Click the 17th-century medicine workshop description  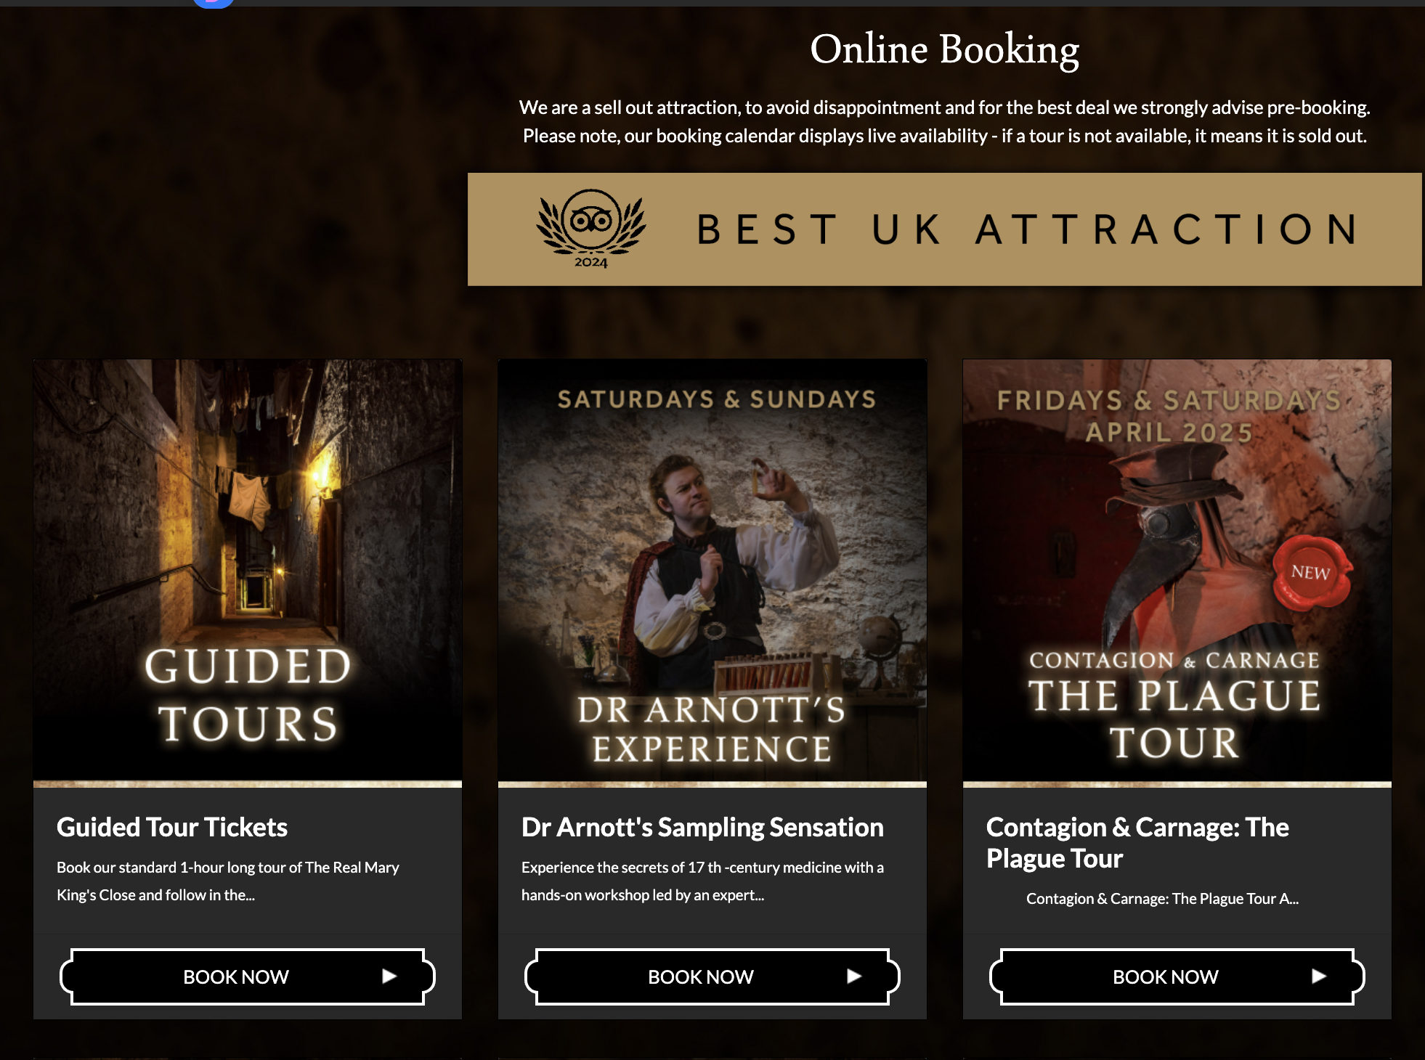tap(702, 881)
